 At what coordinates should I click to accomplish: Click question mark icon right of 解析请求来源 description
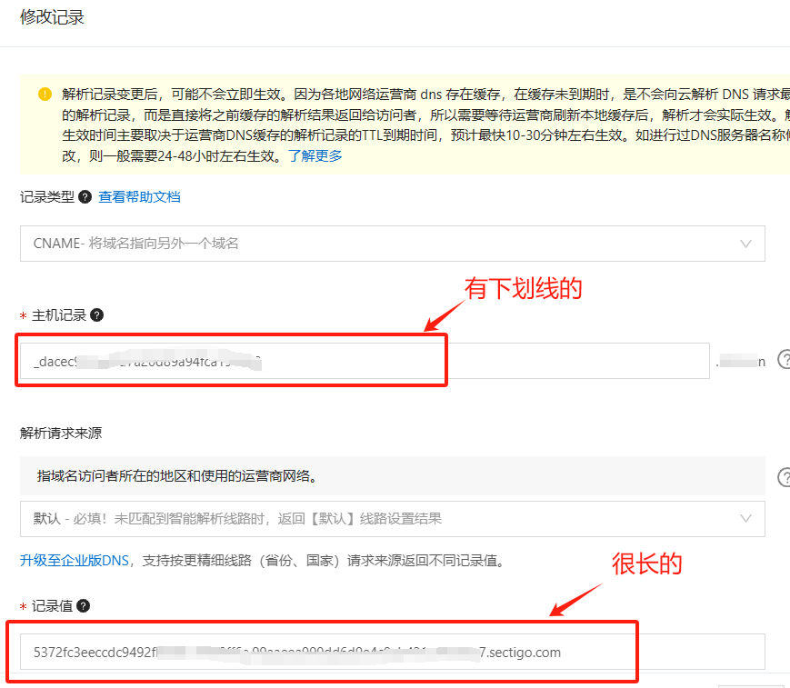coord(784,477)
